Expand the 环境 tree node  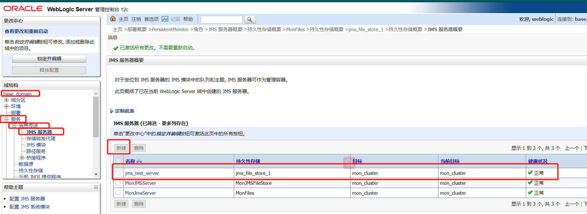pos(6,106)
